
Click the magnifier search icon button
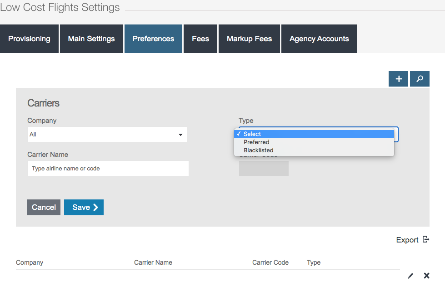[420, 79]
